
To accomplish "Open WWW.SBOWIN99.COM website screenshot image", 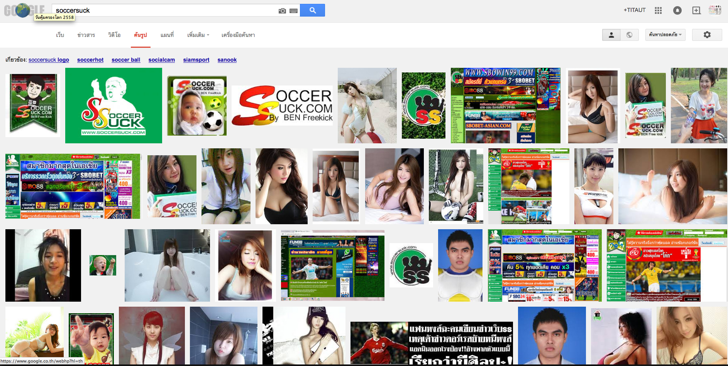I will click(506, 106).
